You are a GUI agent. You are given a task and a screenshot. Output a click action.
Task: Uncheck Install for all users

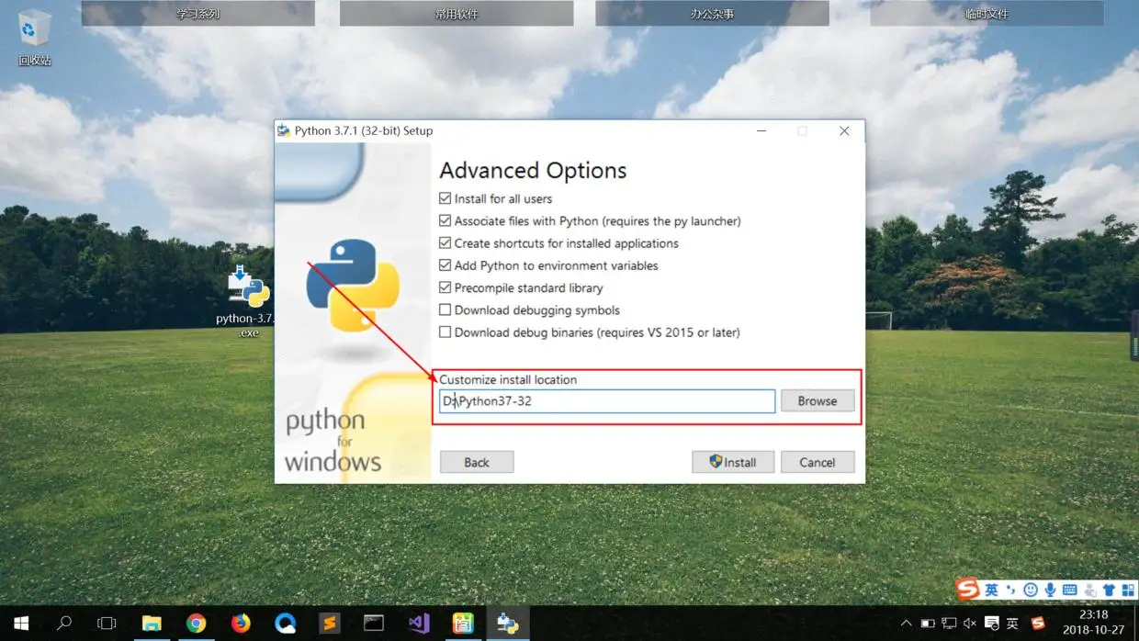(x=445, y=198)
